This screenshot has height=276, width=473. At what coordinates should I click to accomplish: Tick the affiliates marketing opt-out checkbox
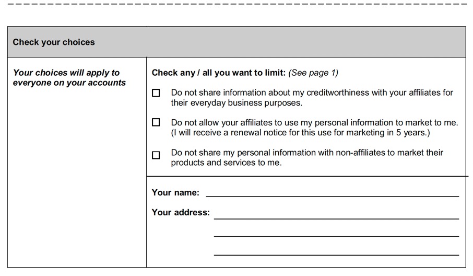(x=156, y=122)
